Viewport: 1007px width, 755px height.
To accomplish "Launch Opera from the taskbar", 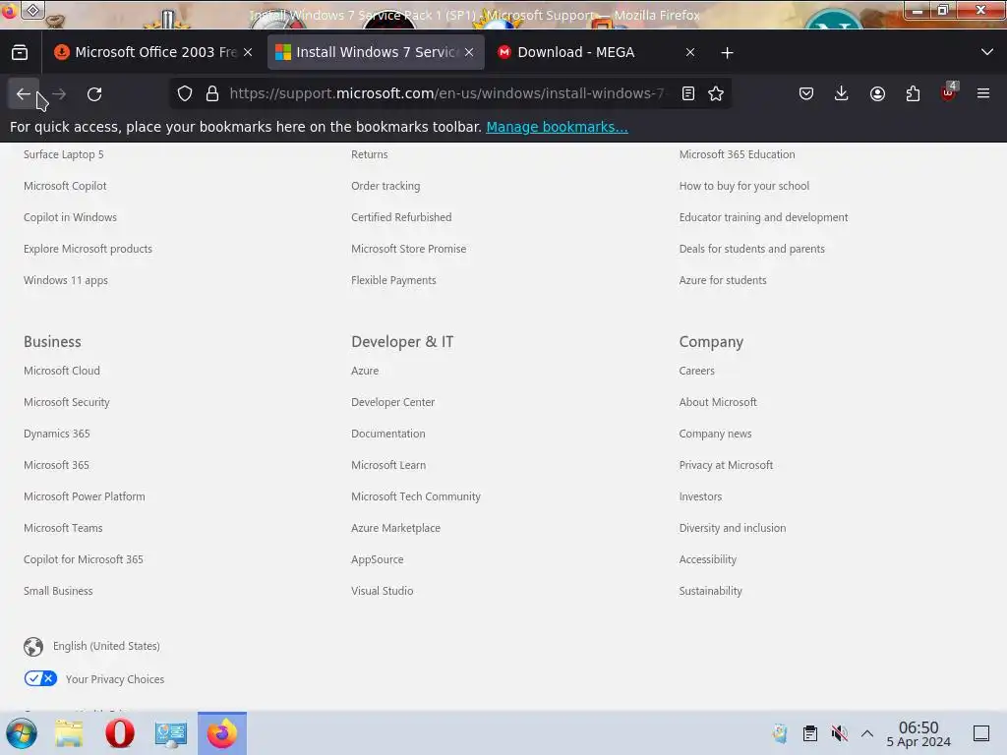I will coord(119,733).
